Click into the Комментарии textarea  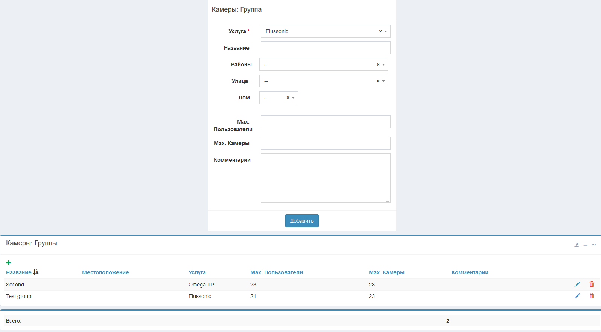click(325, 178)
